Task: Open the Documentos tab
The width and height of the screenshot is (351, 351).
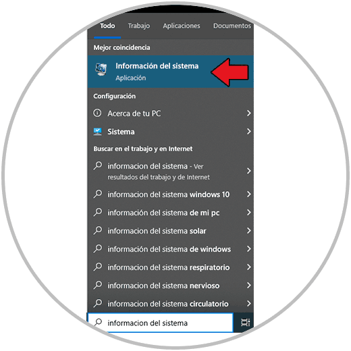Action: [232, 26]
